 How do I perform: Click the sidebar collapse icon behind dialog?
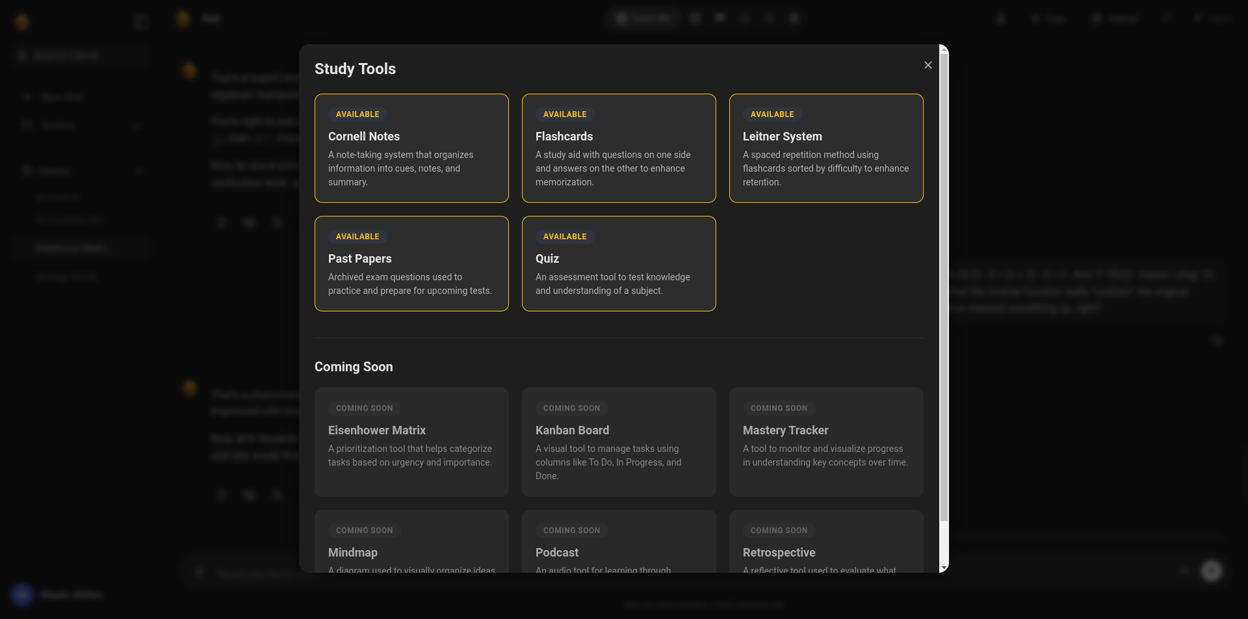pos(141,21)
